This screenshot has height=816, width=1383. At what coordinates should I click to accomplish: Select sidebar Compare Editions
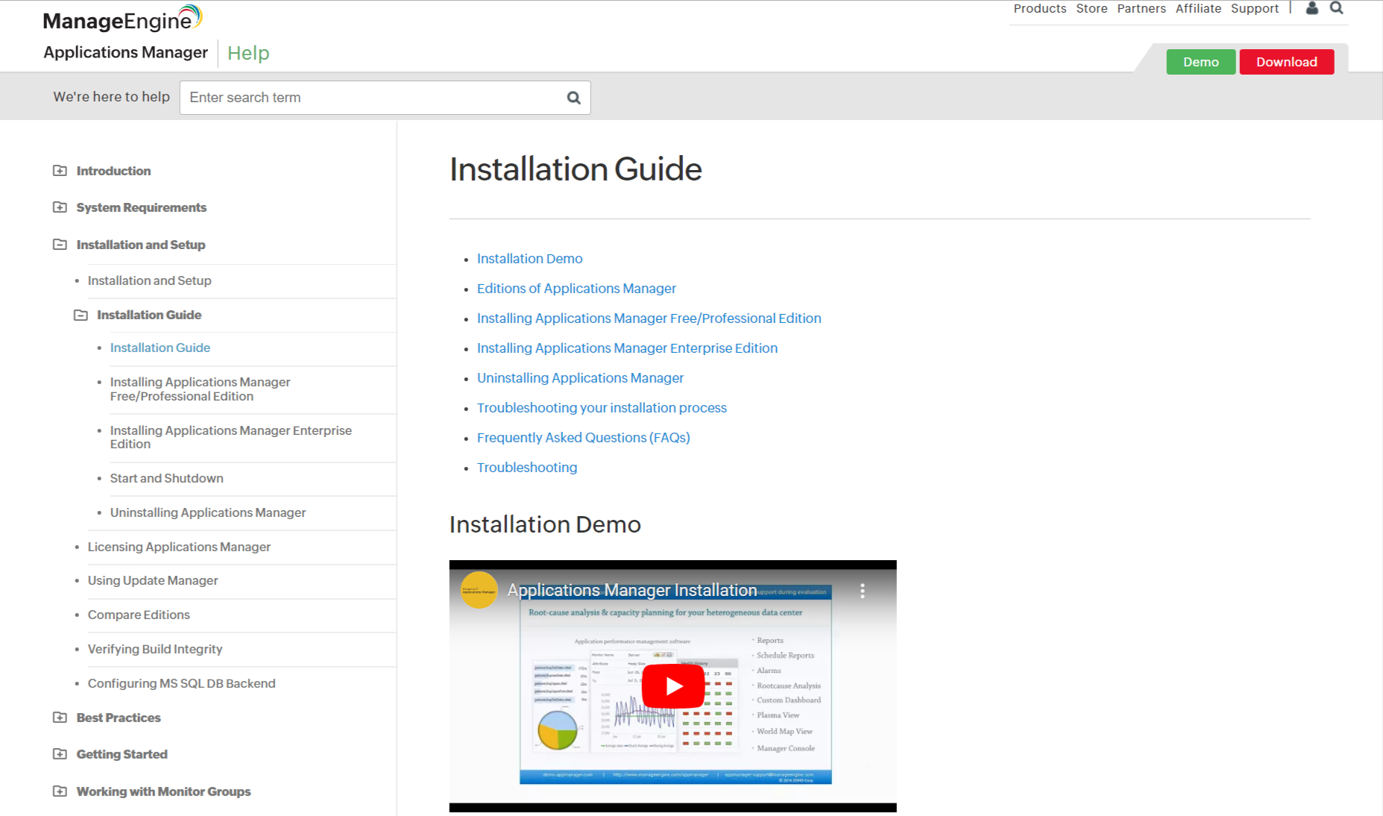click(x=139, y=615)
